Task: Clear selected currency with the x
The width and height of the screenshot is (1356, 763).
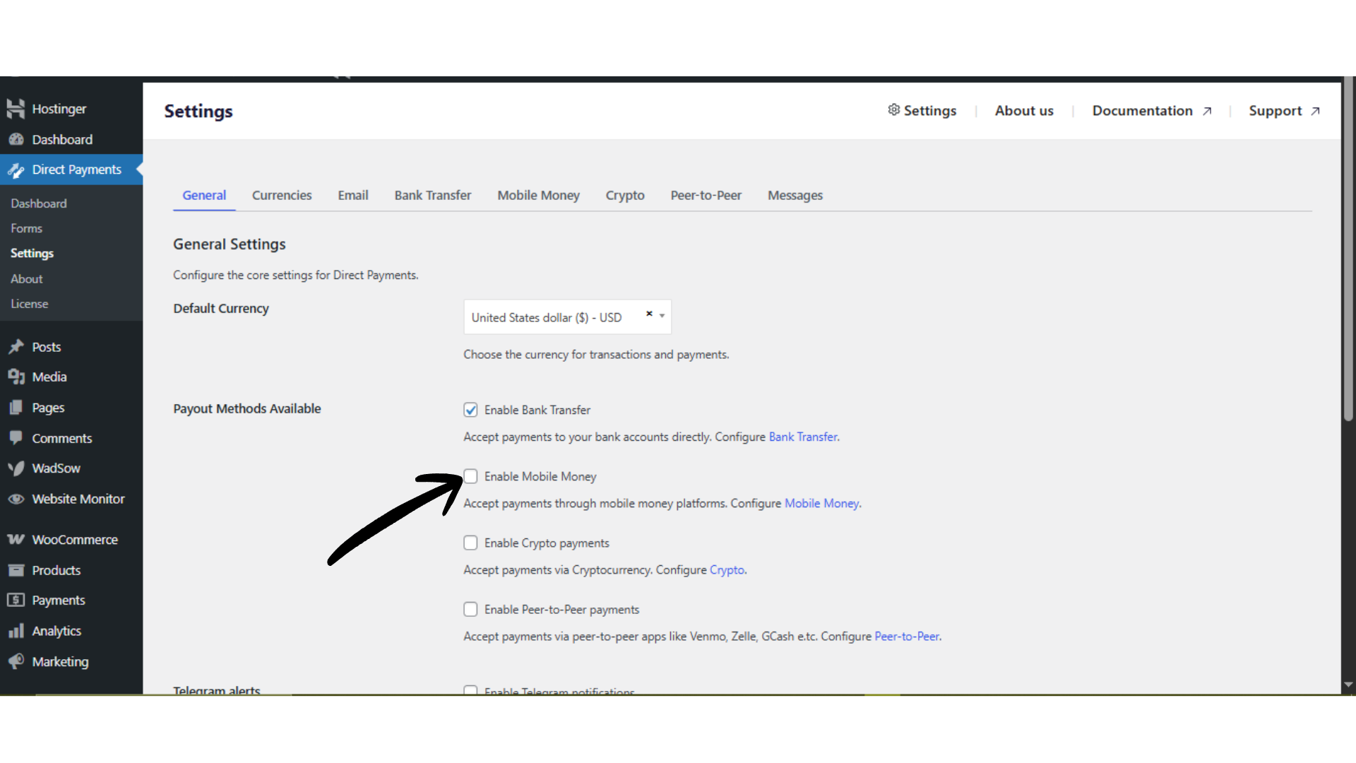Action: [649, 314]
